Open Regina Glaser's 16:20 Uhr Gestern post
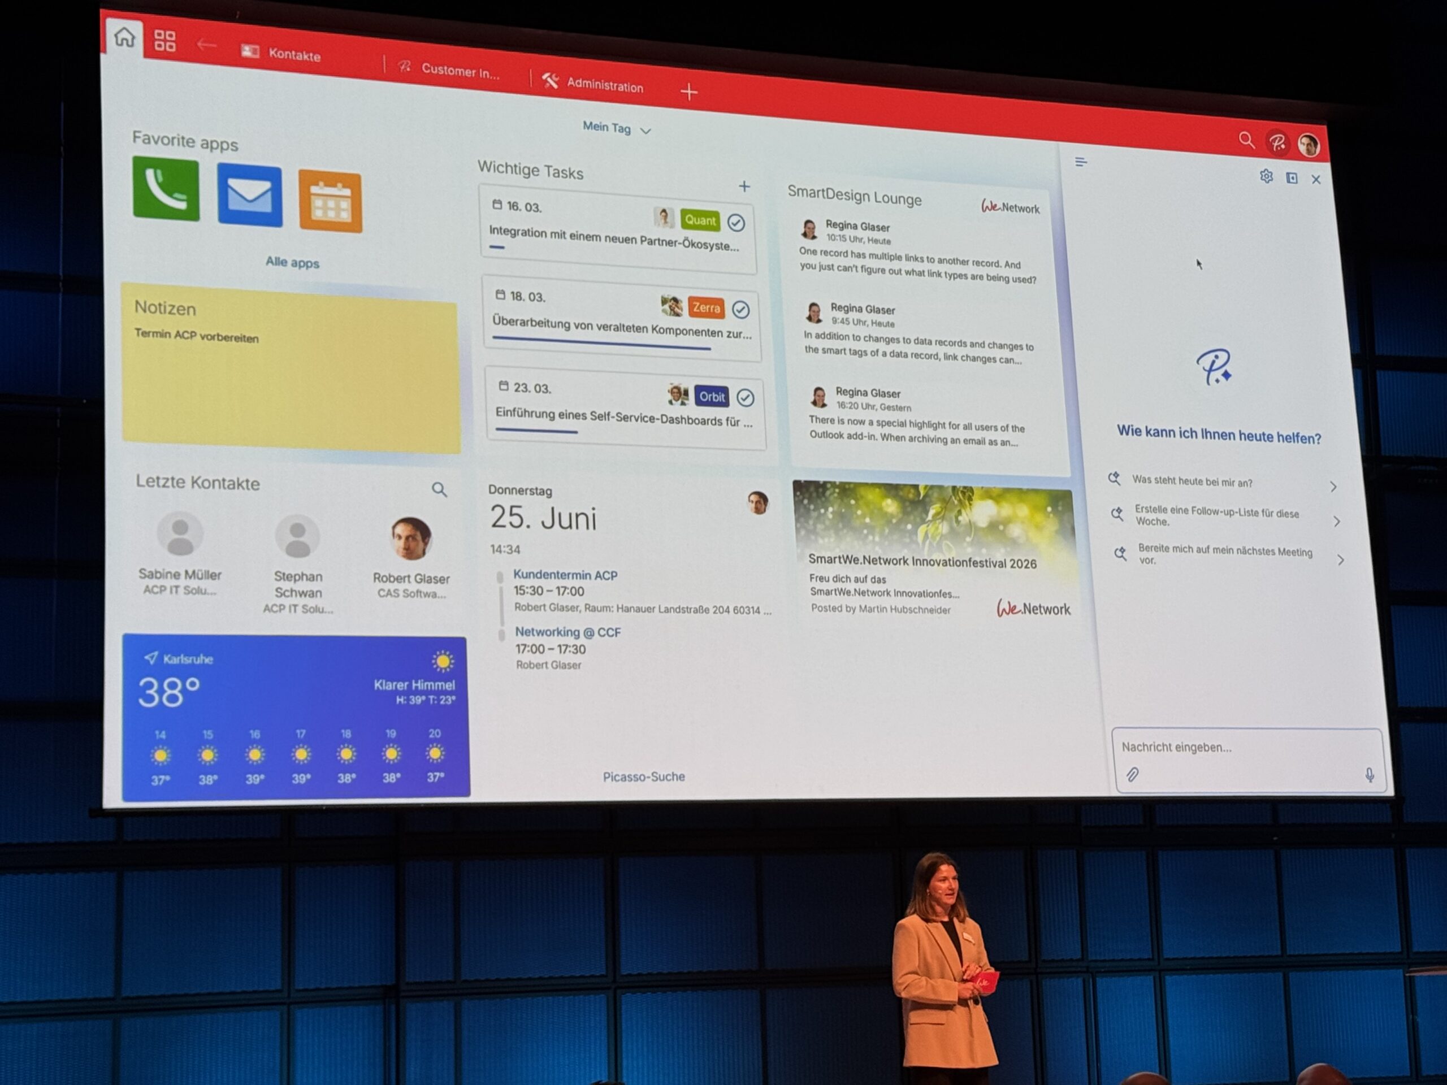The width and height of the screenshot is (1447, 1085). (x=917, y=416)
